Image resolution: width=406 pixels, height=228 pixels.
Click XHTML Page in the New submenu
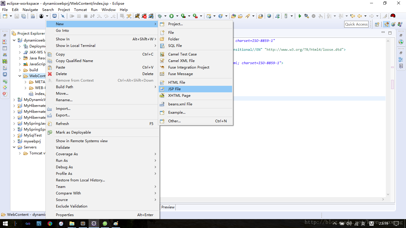point(196,96)
